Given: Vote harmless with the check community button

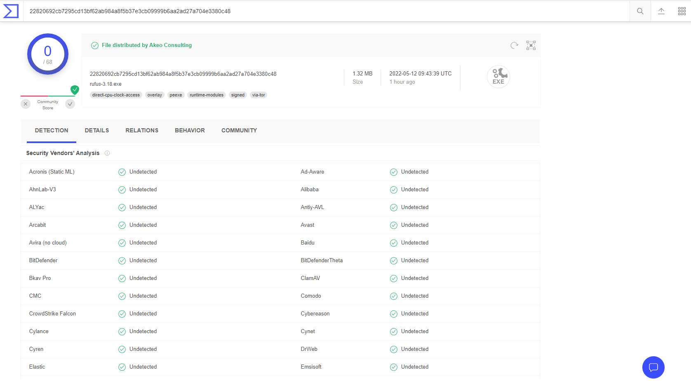Looking at the screenshot, I should point(70,104).
